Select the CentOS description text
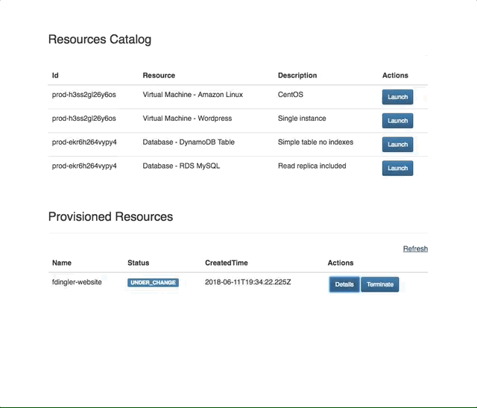477x408 pixels. (x=291, y=95)
